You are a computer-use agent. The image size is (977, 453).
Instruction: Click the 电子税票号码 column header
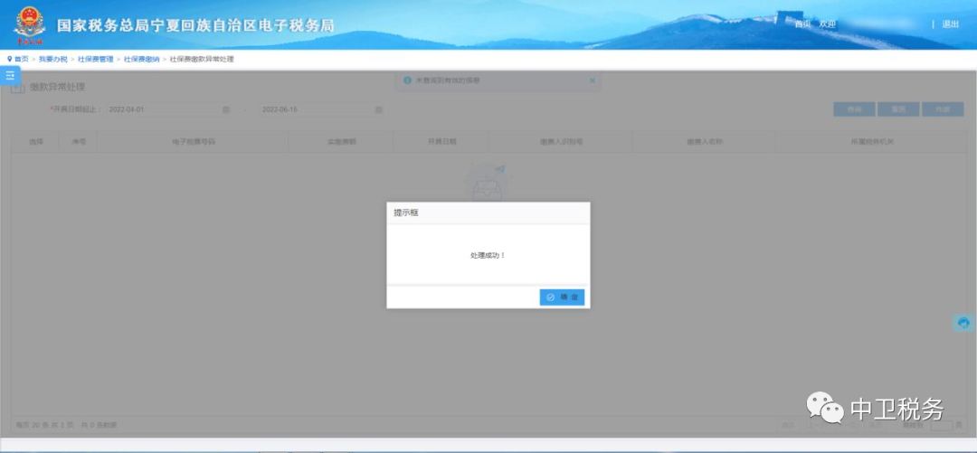[194, 142]
